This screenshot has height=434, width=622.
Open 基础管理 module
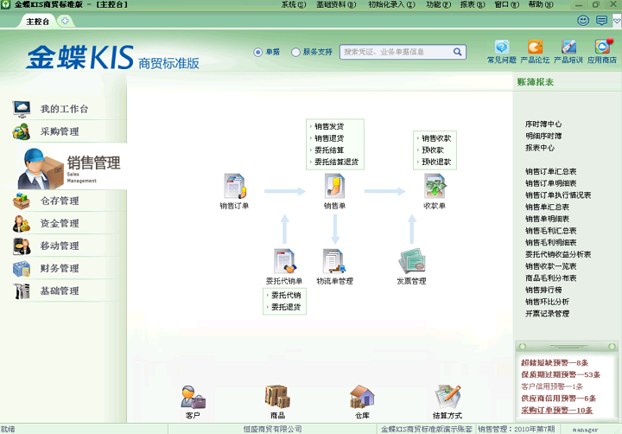(60, 290)
